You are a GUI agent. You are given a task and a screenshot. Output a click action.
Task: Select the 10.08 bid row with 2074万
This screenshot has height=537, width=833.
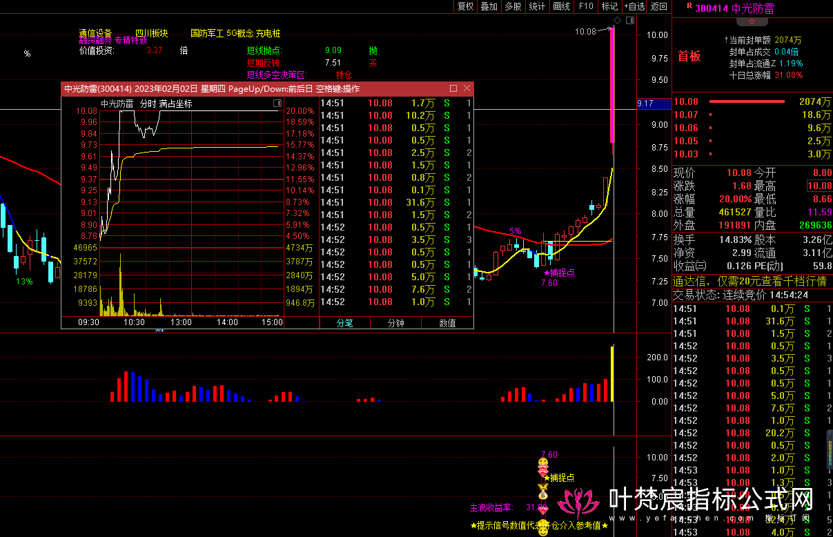752,101
